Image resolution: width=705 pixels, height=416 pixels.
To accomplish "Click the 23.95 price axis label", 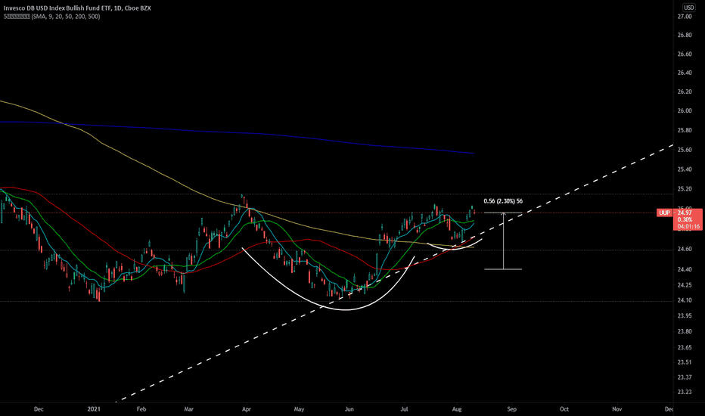I will (685, 315).
